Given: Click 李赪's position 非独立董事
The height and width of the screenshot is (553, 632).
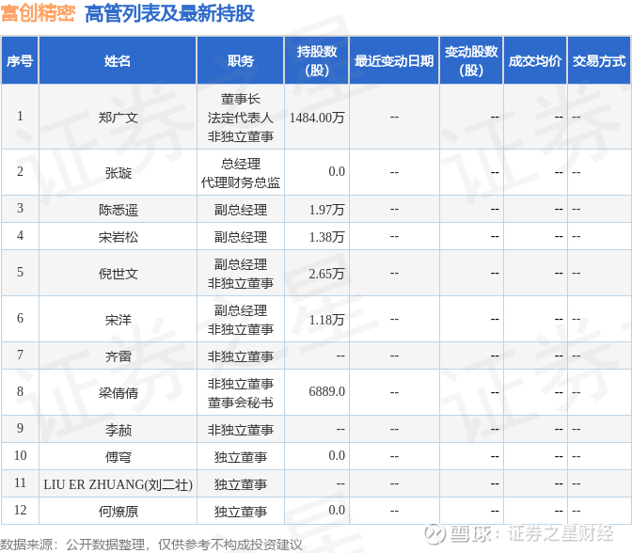Looking at the screenshot, I should pos(241,430).
